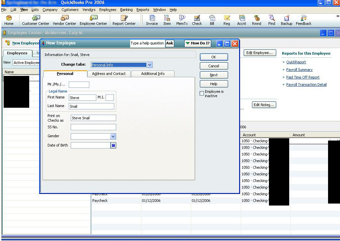This screenshot has height=241, width=340.
Task: Open the Report Center
Action: [x=124, y=20]
